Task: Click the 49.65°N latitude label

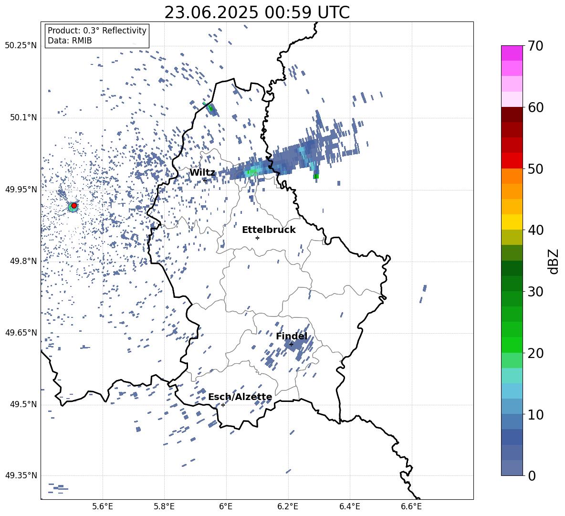Action: (x=21, y=333)
